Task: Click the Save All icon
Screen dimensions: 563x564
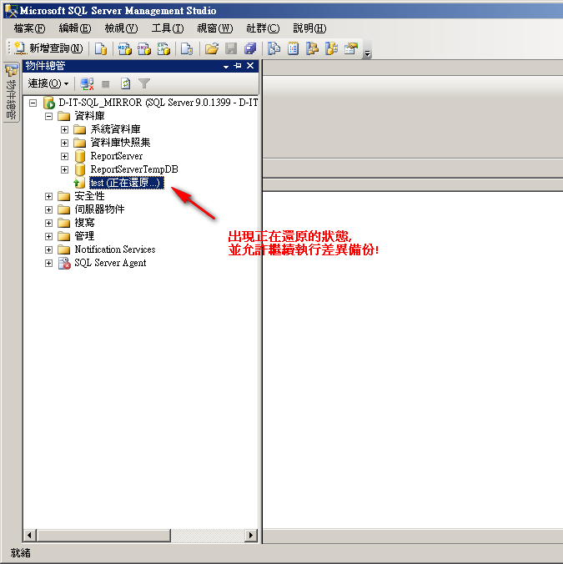Action: pos(250,48)
